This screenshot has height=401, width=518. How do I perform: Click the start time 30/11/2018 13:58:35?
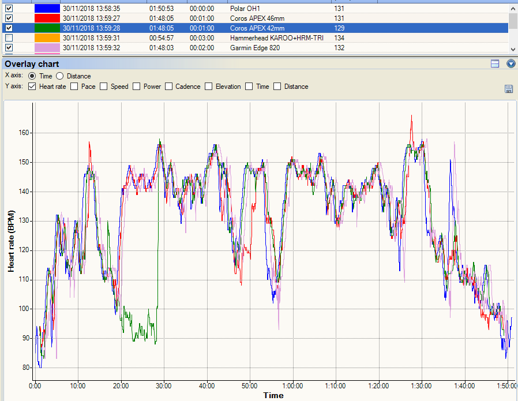tap(92, 8)
